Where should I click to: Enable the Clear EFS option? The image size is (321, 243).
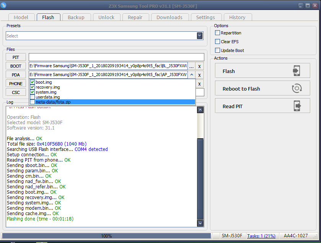pyautogui.click(x=217, y=42)
